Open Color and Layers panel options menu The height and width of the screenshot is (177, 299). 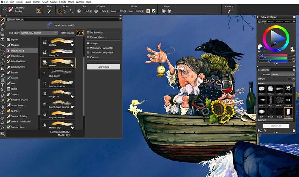click(294, 17)
